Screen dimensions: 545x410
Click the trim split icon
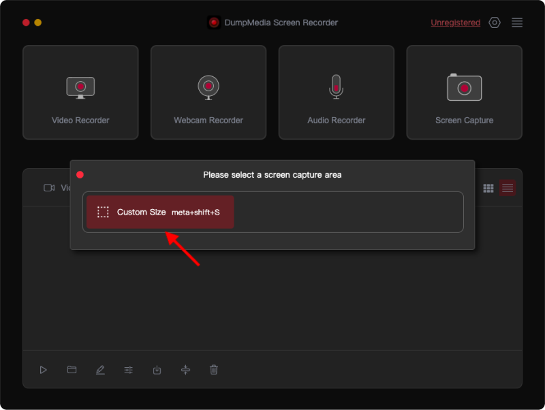[x=185, y=370]
